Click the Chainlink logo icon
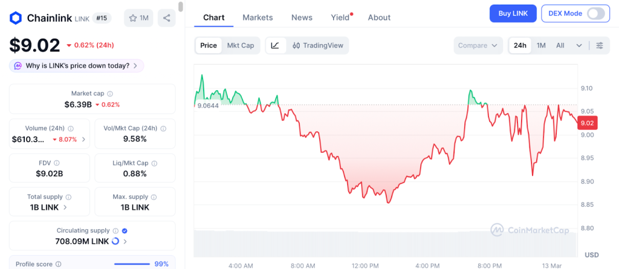This screenshot has height=269, width=619. 16,18
